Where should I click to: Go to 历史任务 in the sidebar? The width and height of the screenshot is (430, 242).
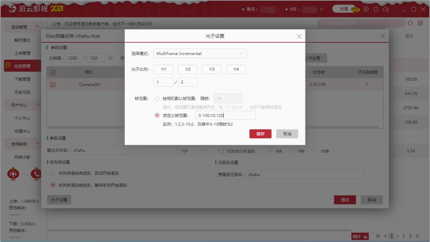tap(22, 92)
